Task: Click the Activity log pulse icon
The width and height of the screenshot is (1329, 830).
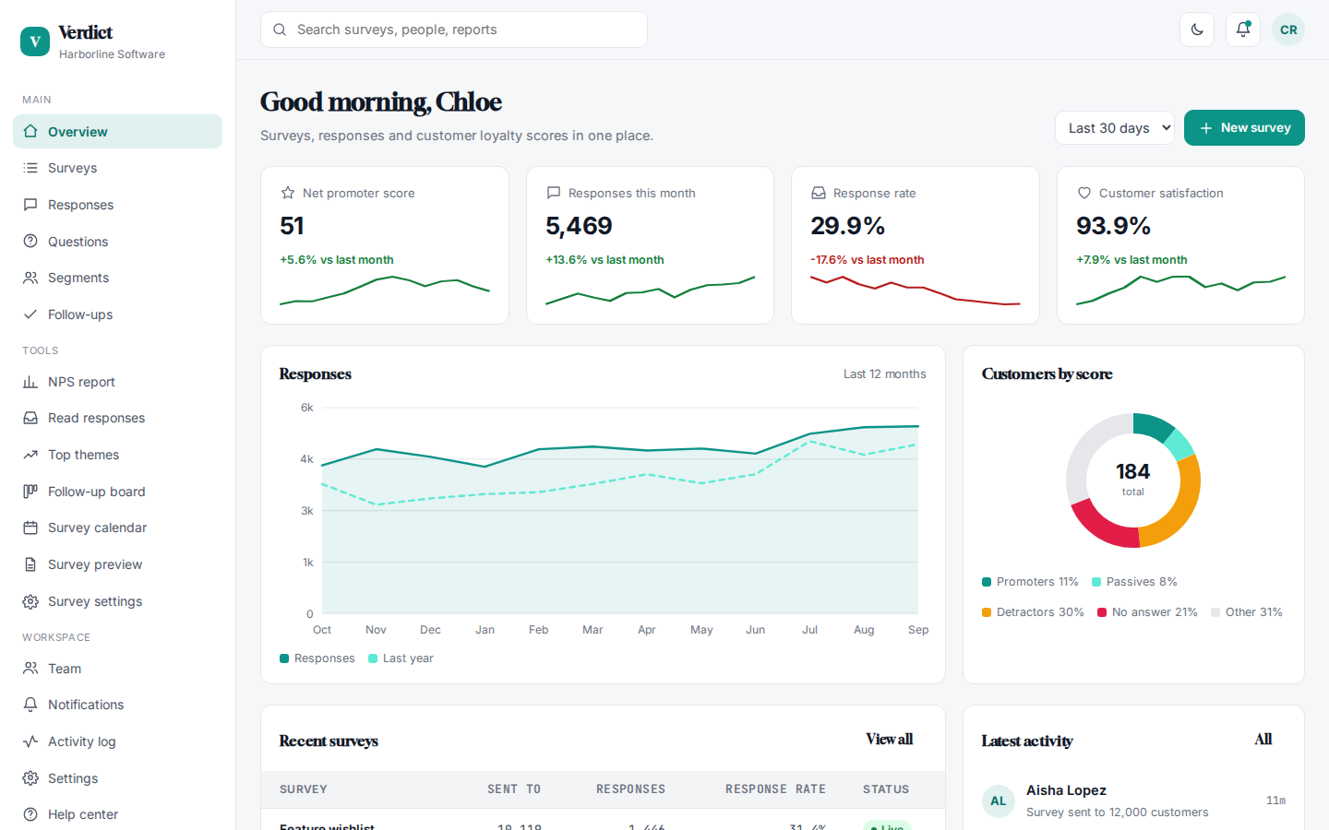Action: pyautogui.click(x=30, y=741)
